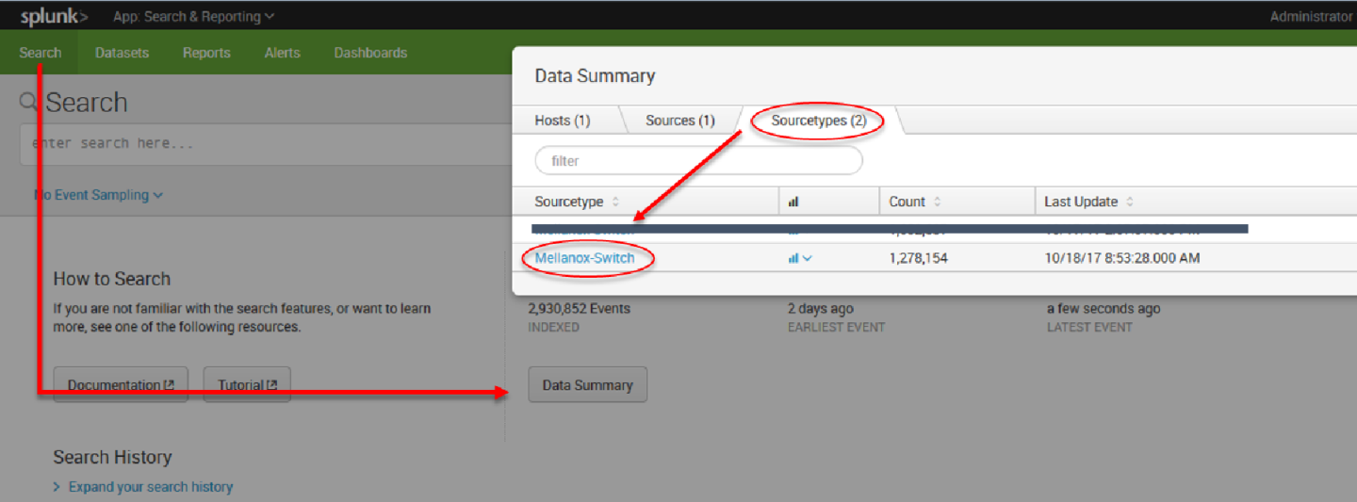This screenshot has height=502, width=1357.
Task: Switch to the Alerts page
Action: [x=282, y=53]
